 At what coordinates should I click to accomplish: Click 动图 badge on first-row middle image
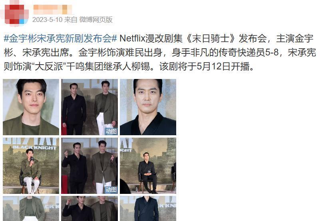(111, 131)
